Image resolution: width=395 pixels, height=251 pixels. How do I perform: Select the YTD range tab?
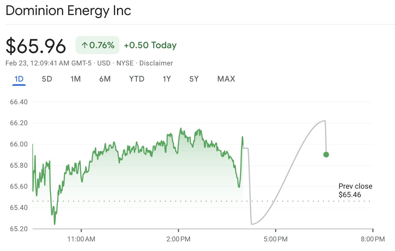click(137, 79)
